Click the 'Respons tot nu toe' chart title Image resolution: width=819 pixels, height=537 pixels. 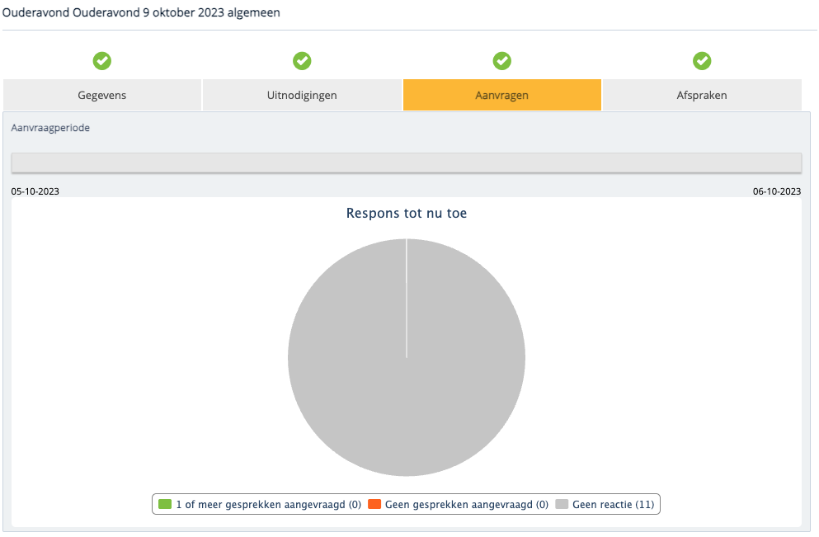pyautogui.click(x=407, y=214)
